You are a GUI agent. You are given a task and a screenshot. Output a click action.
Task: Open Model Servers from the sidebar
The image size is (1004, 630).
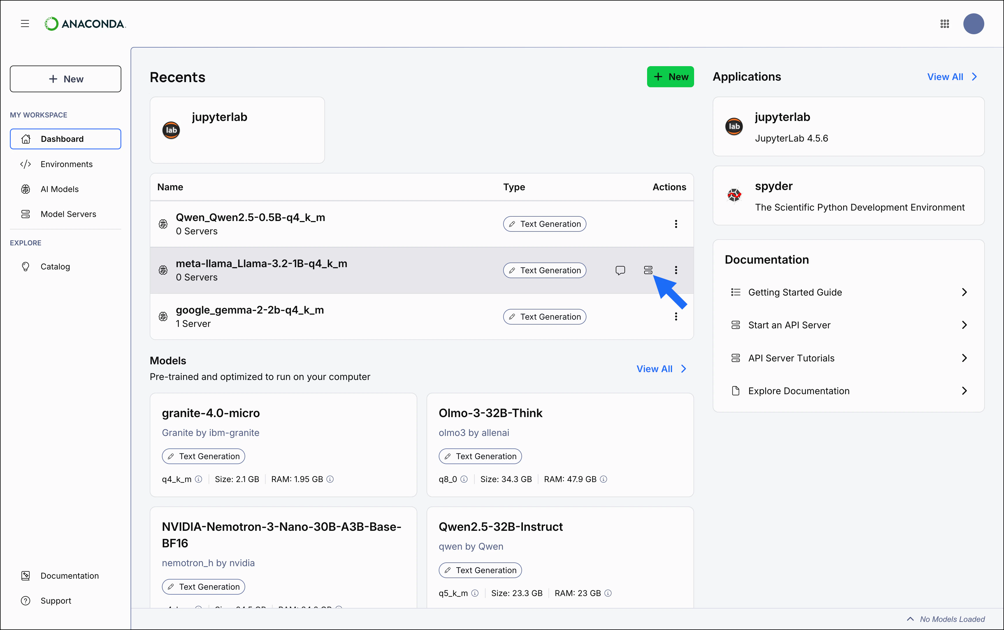pyautogui.click(x=68, y=214)
